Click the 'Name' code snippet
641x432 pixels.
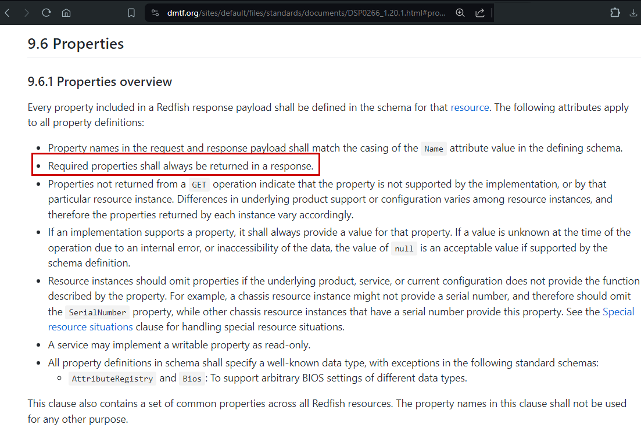click(434, 149)
